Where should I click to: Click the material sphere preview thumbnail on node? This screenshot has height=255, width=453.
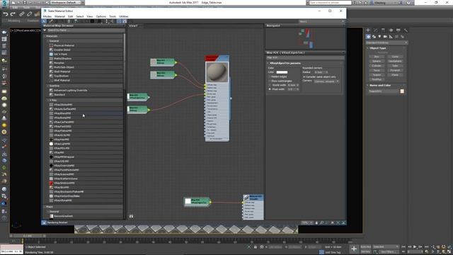[x=217, y=72]
